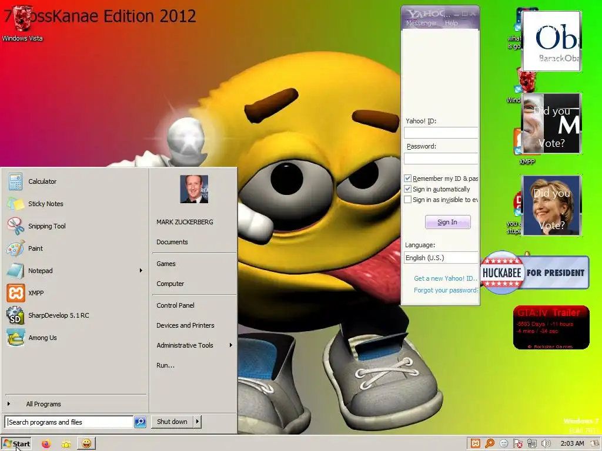This screenshot has width=602, height=451.
Task: Click the orange XMPP tray icon
Action: coord(475,444)
